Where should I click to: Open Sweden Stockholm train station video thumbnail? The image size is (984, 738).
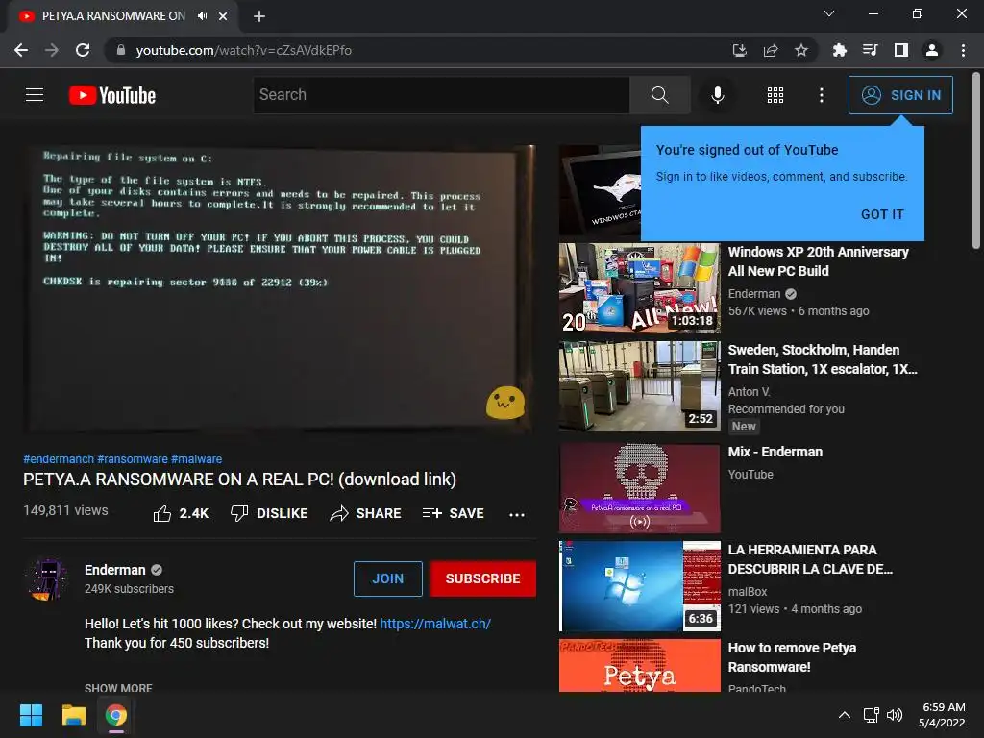[639, 386]
